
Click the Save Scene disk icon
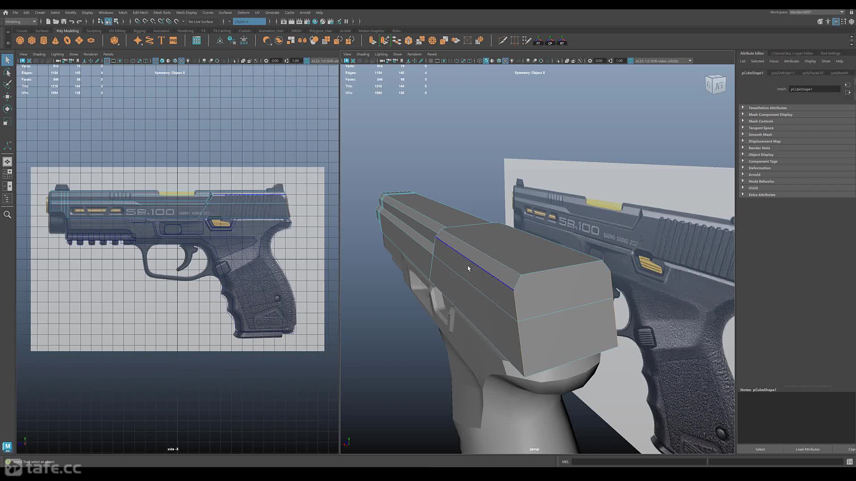pos(64,21)
